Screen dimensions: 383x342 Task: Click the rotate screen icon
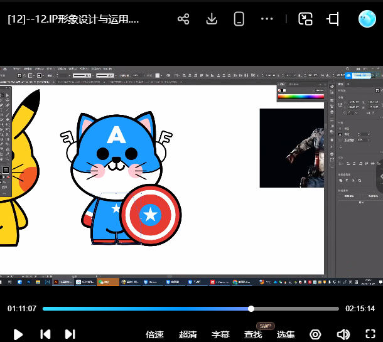pyautogui.click(x=333, y=19)
